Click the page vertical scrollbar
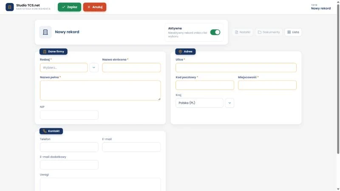 pyautogui.click(x=338, y=79)
